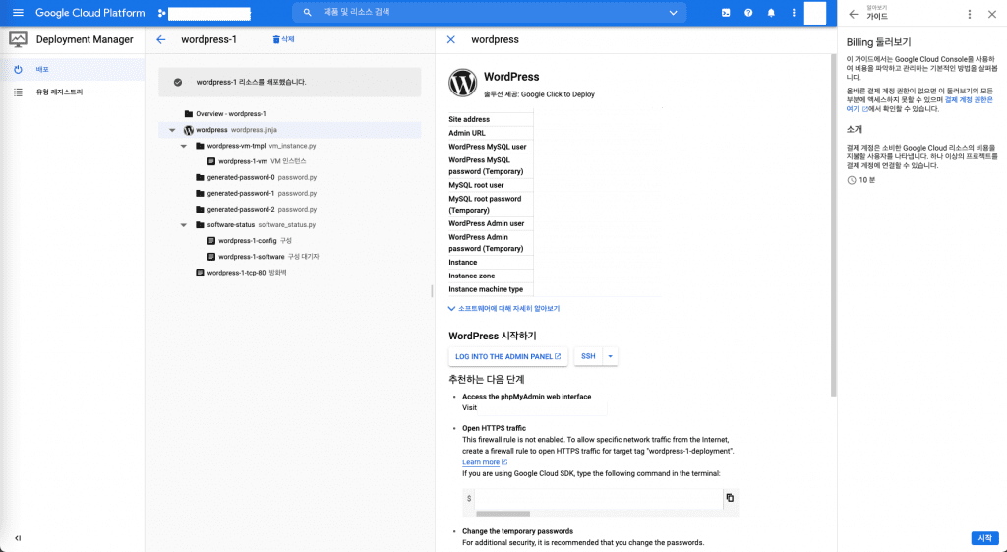Select the 유형 레지스트리 sidebar item
The height and width of the screenshot is (552, 1007).
(72, 92)
